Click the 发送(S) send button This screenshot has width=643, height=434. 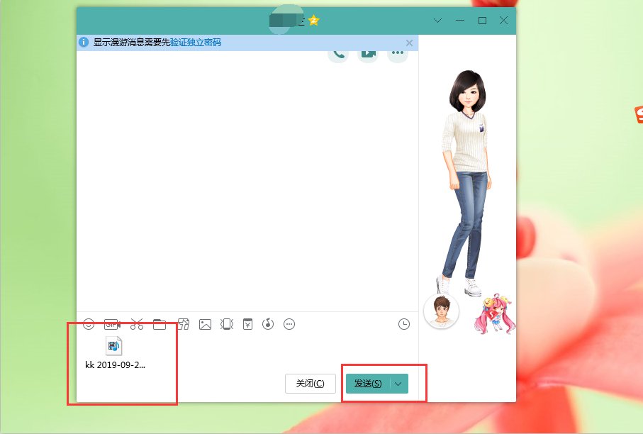[368, 384]
